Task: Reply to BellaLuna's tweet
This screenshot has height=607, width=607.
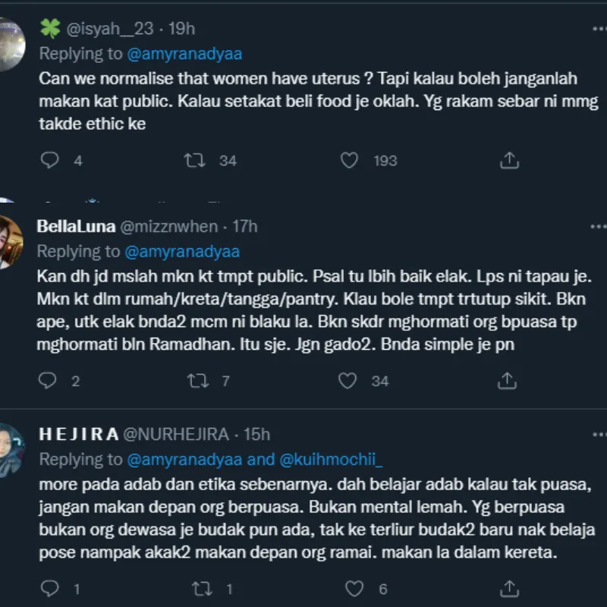Action: coord(48,381)
